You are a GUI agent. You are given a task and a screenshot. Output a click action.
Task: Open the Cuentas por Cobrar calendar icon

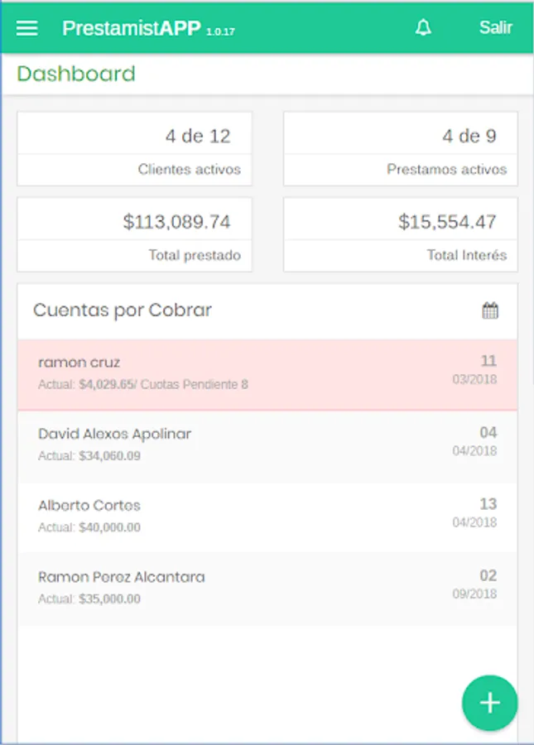[x=490, y=310]
